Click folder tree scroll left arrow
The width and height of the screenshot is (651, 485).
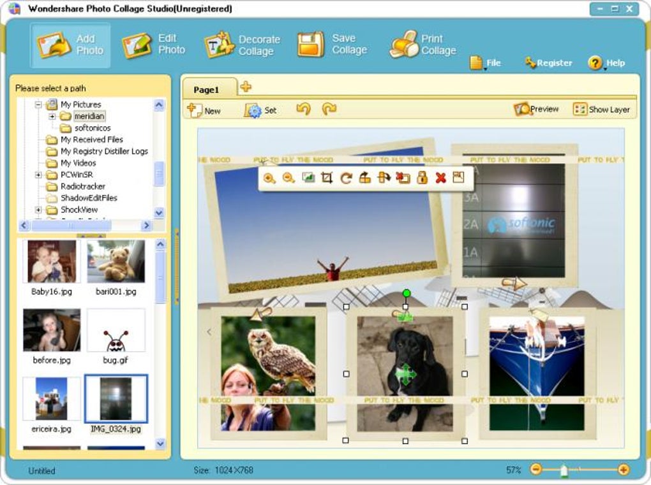pos(24,225)
